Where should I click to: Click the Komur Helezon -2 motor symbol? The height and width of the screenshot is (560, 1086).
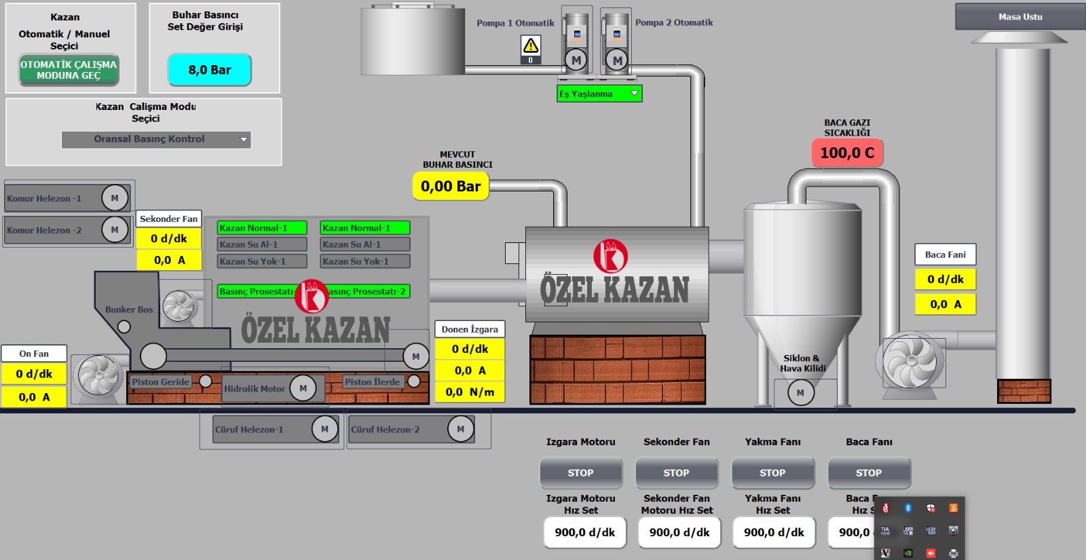(x=115, y=229)
